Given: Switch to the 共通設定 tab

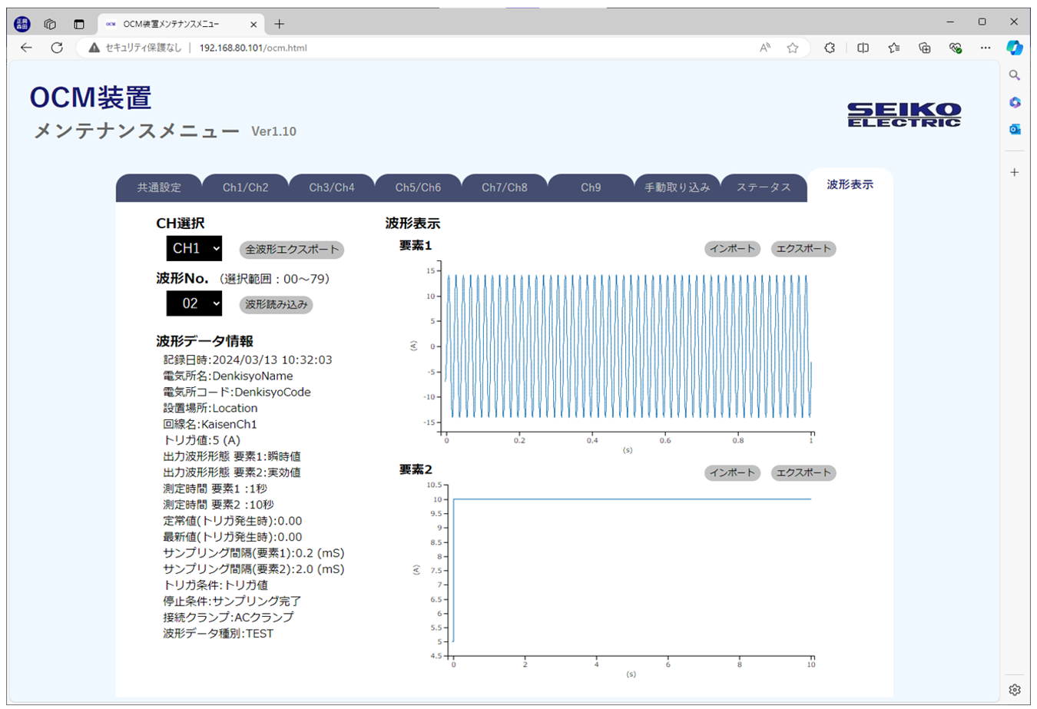Looking at the screenshot, I should point(159,187).
